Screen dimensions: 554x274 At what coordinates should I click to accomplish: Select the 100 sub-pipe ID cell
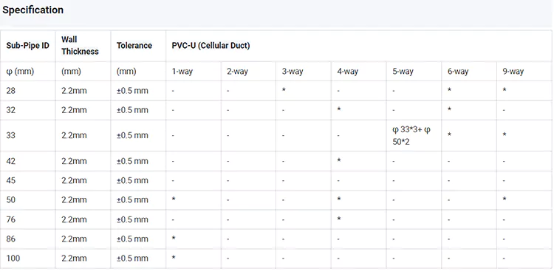13,258
